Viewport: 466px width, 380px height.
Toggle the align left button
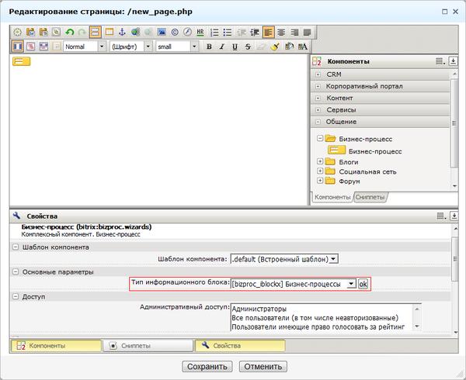click(x=267, y=33)
